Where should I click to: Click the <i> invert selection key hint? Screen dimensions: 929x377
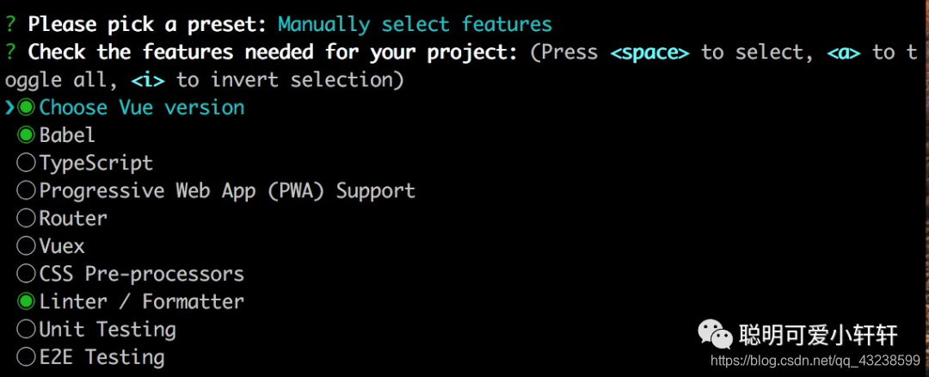[147, 80]
